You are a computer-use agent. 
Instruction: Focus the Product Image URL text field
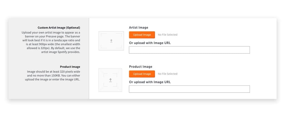pos(189,89)
